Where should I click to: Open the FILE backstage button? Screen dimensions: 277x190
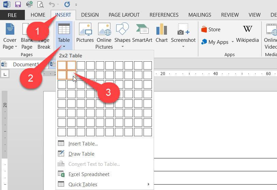[x=12, y=15]
